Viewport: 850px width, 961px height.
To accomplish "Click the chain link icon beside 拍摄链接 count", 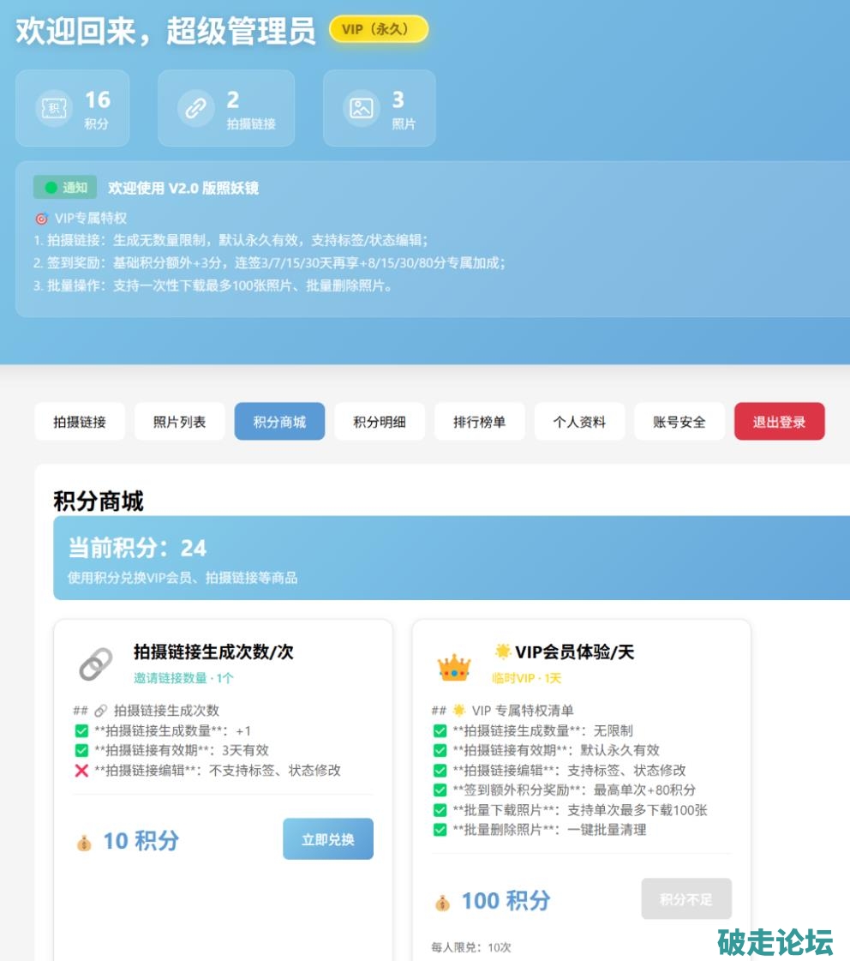I will 195,108.
